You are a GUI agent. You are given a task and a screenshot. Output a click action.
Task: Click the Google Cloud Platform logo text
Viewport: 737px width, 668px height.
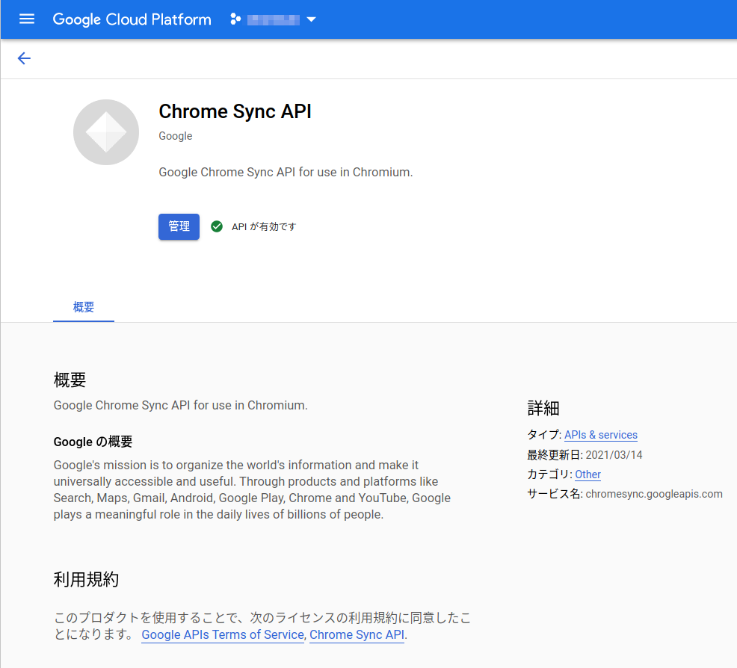click(x=132, y=19)
